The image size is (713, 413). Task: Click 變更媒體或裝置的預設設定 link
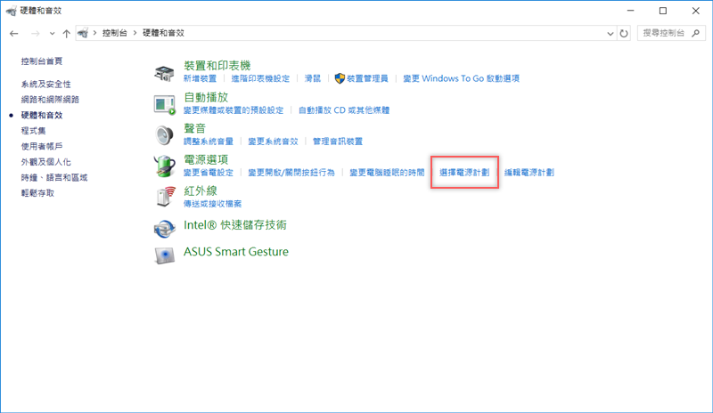tap(234, 110)
